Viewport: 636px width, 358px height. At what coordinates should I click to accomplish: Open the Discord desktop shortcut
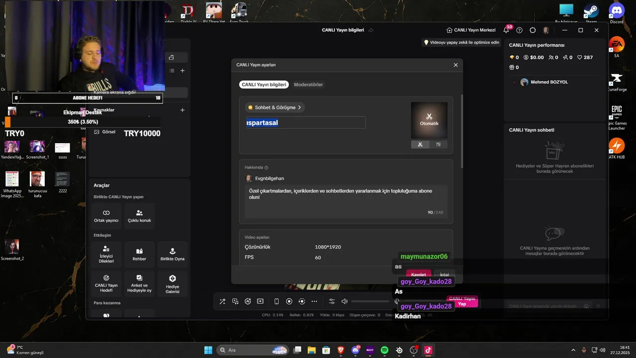[x=617, y=12]
